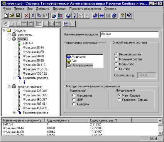The height and width of the screenshot is (142, 164).
Task: Click the Open file folder icon
Action: coord(12,16)
